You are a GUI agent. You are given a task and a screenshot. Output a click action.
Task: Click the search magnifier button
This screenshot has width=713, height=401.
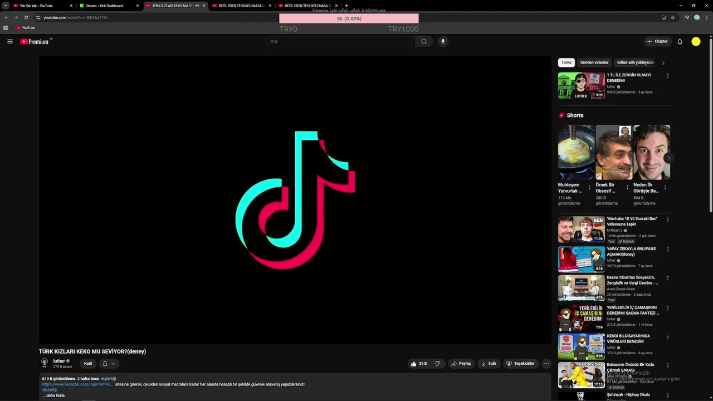coord(424,41)
